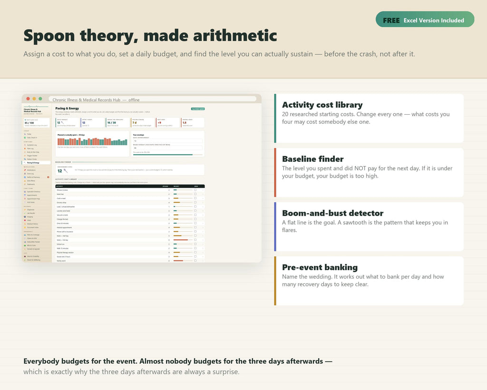The image size is (487, 390).
Task: Tick the checkbox in the Drive 30 minutes row
Action: pos(195,223)
